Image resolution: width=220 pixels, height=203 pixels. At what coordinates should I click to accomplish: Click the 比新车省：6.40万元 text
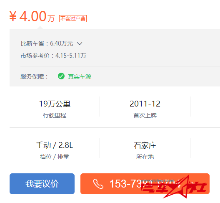pyautogui.click(x=47, y=43)
